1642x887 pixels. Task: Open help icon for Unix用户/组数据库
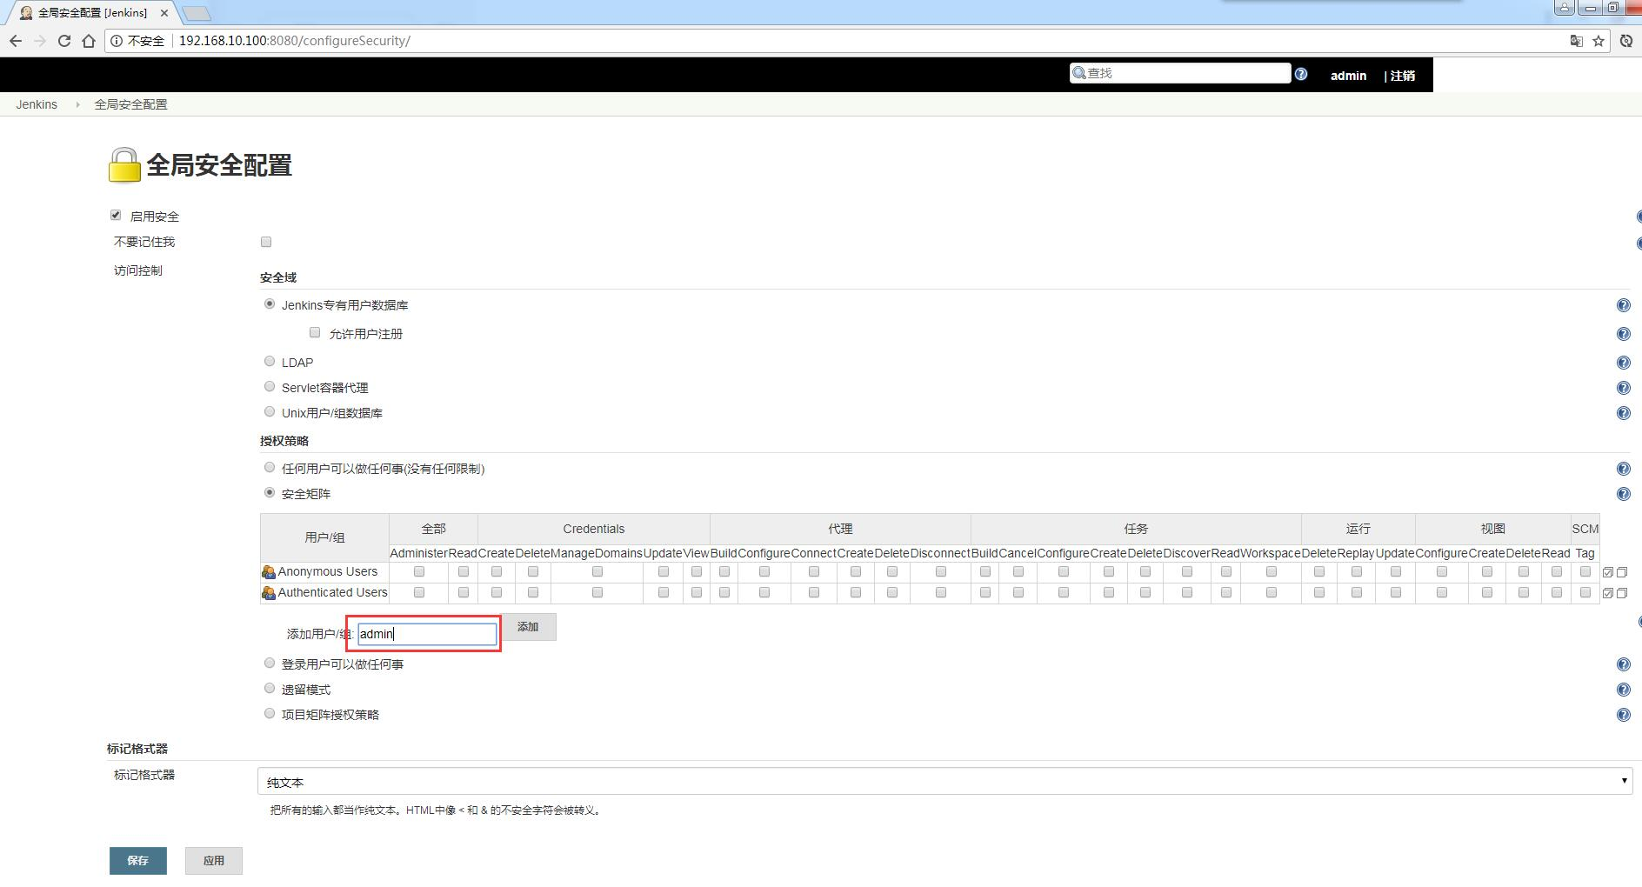tap(1623, 413)
